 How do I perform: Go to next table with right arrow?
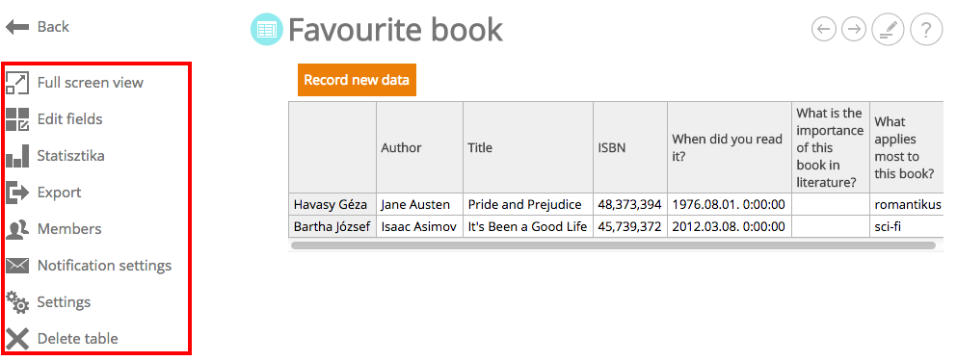tap(854, 29)
